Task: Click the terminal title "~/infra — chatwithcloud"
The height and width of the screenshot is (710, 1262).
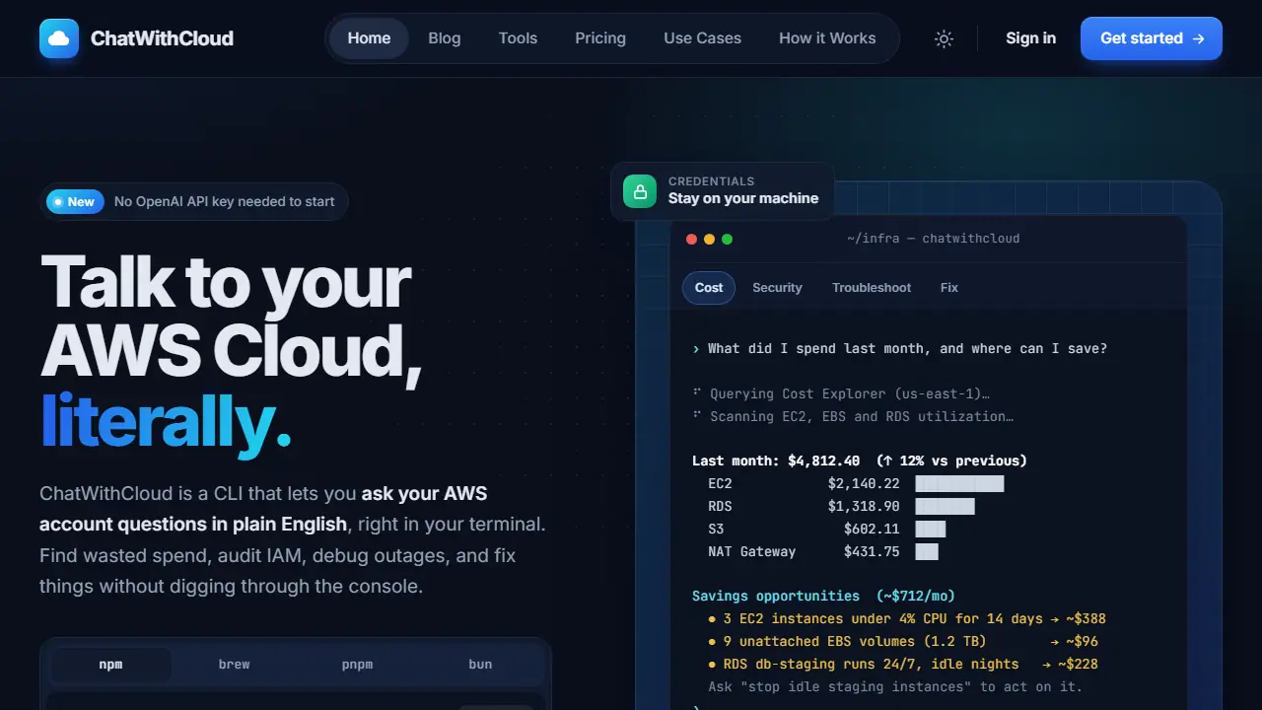Action: 933,239
